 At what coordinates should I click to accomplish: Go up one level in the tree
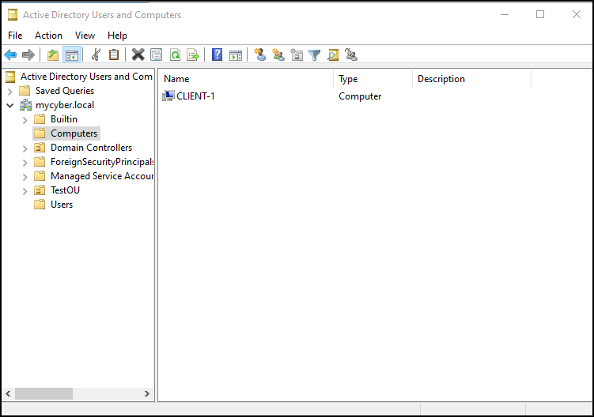(x=53, y=55)
